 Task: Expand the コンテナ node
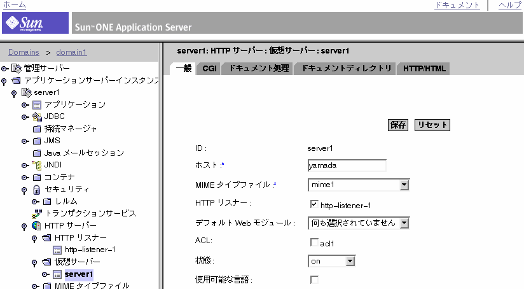(25, 178)
